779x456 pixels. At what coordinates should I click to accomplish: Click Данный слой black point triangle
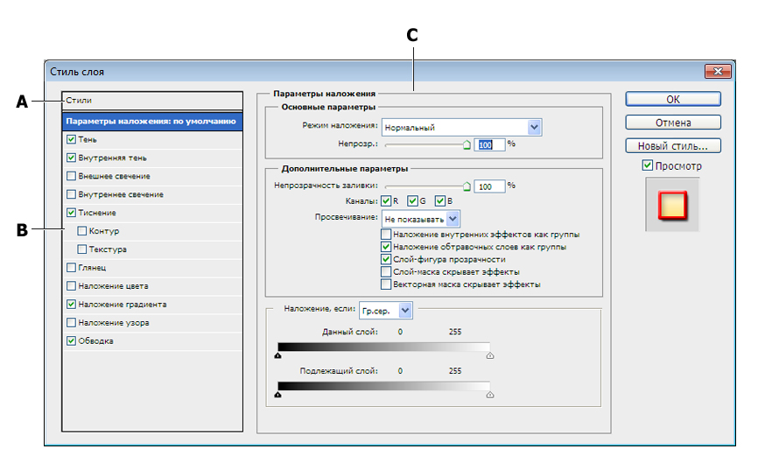pos(277,355)
